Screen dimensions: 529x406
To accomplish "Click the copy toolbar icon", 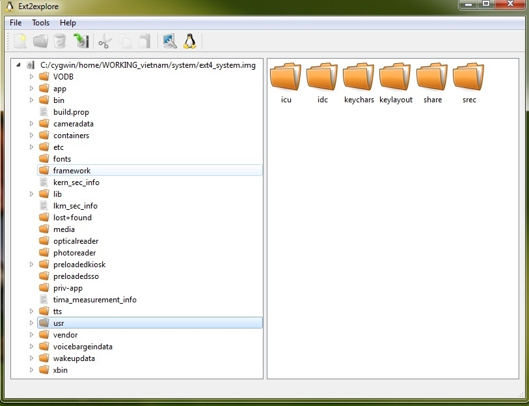I will (125, 41).
